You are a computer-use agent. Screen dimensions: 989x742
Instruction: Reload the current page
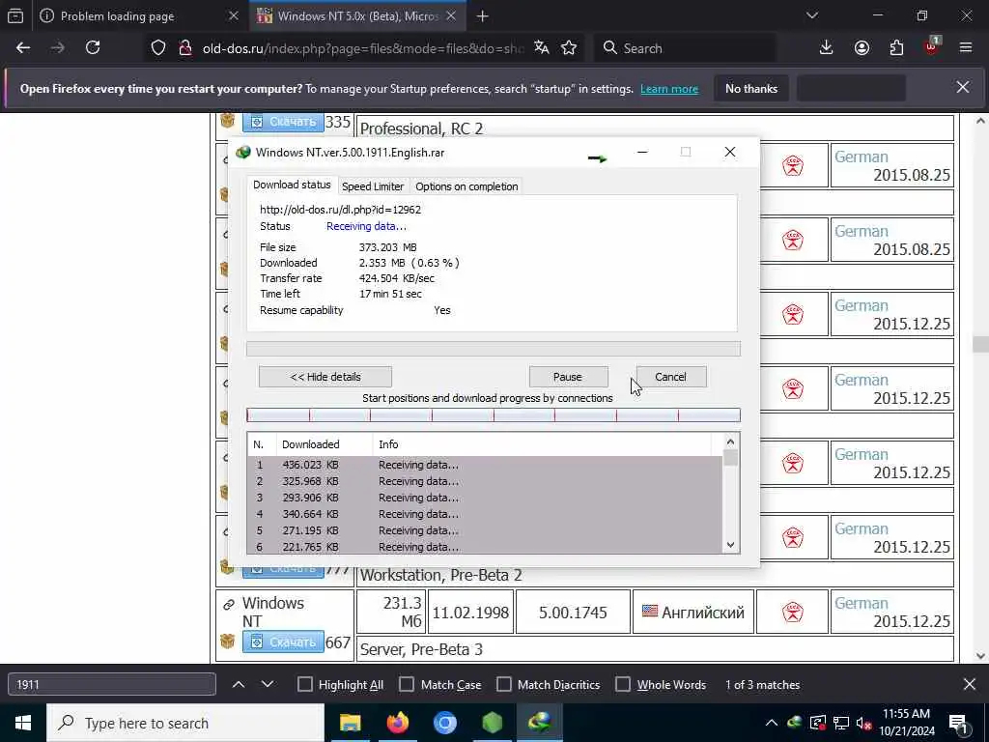tap(93, 48)
